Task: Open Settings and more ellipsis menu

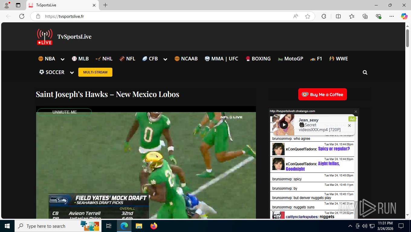Action: coord(392,16)
